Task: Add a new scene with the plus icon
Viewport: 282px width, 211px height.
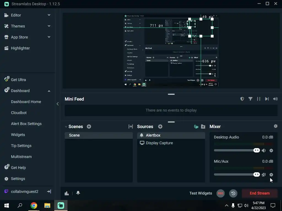Action: tap(89, 126)
